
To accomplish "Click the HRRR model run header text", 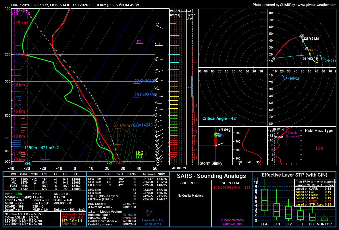I will pyautogui.click(x=75, y=5).
